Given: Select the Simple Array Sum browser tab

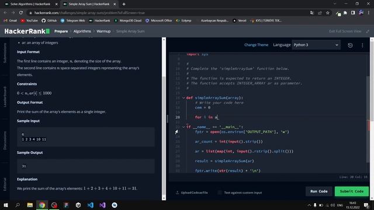Looking at the screenshot, I should (89, 4).
